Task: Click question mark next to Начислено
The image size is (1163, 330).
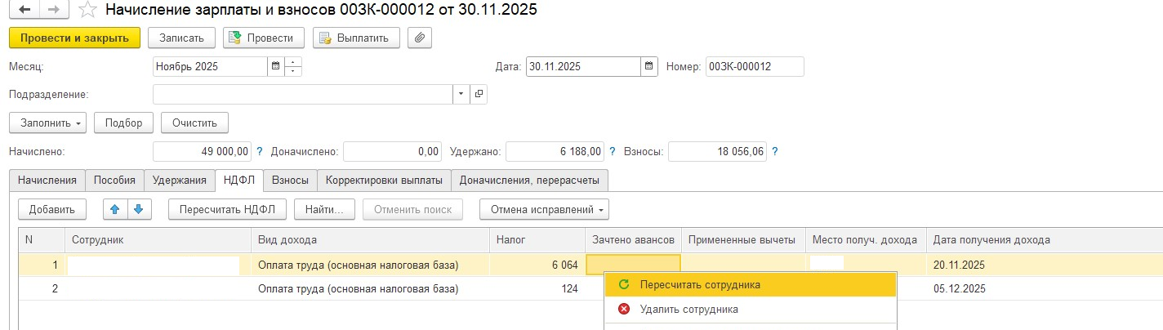Action: click(x=260, y=151)
